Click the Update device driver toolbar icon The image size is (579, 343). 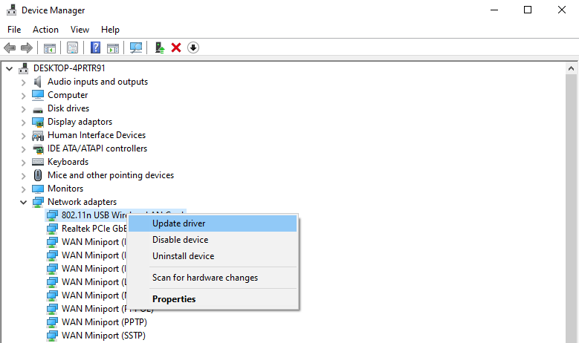[160, 48]
